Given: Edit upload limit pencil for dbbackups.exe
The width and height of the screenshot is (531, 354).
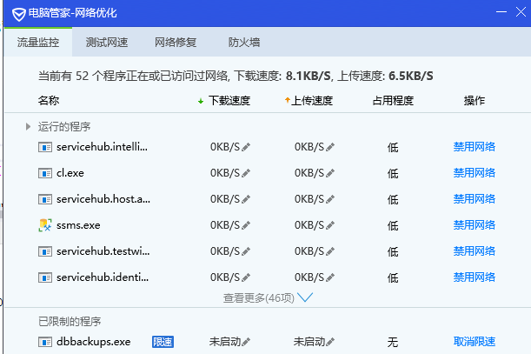Looking at the screenshot, I should click(330, 342).
